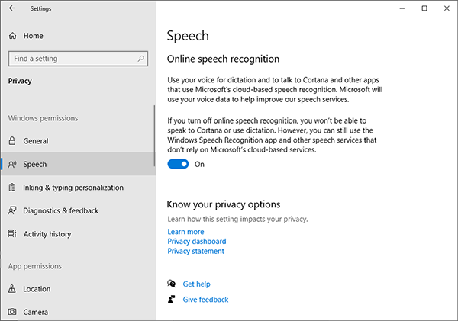The image size is (458, 321).
Task: Turn off online speech recognition toggle
Action: pyautogui.click(x=178, y=164)
